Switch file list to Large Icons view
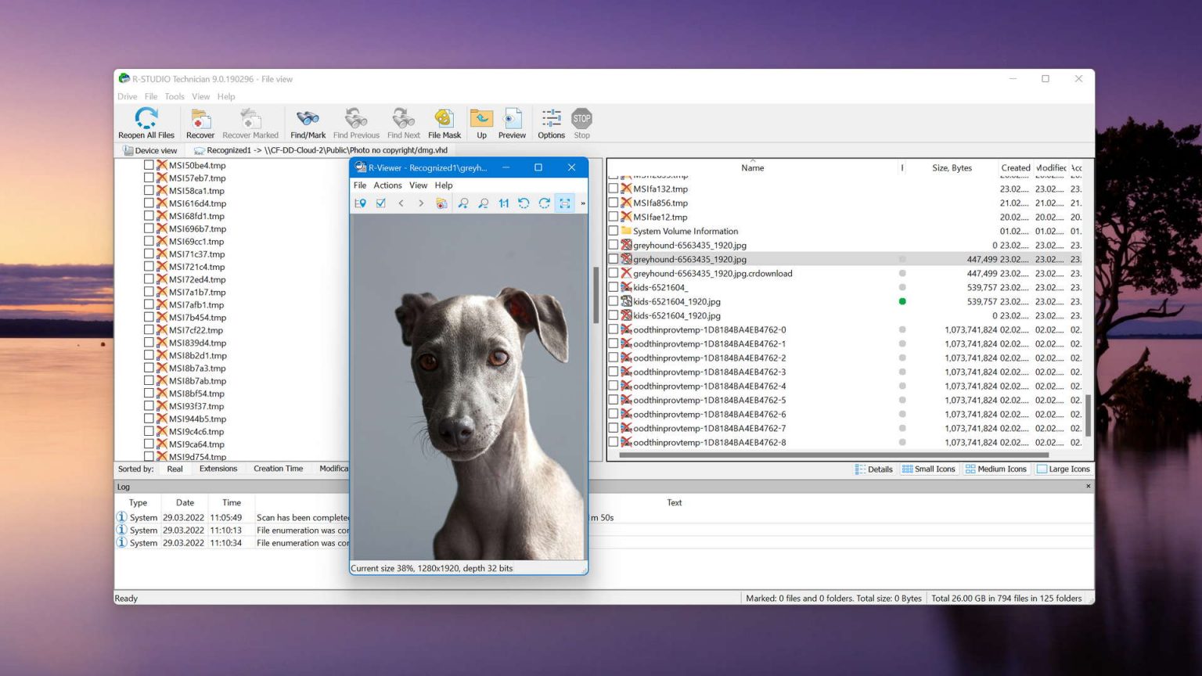 1063,469
